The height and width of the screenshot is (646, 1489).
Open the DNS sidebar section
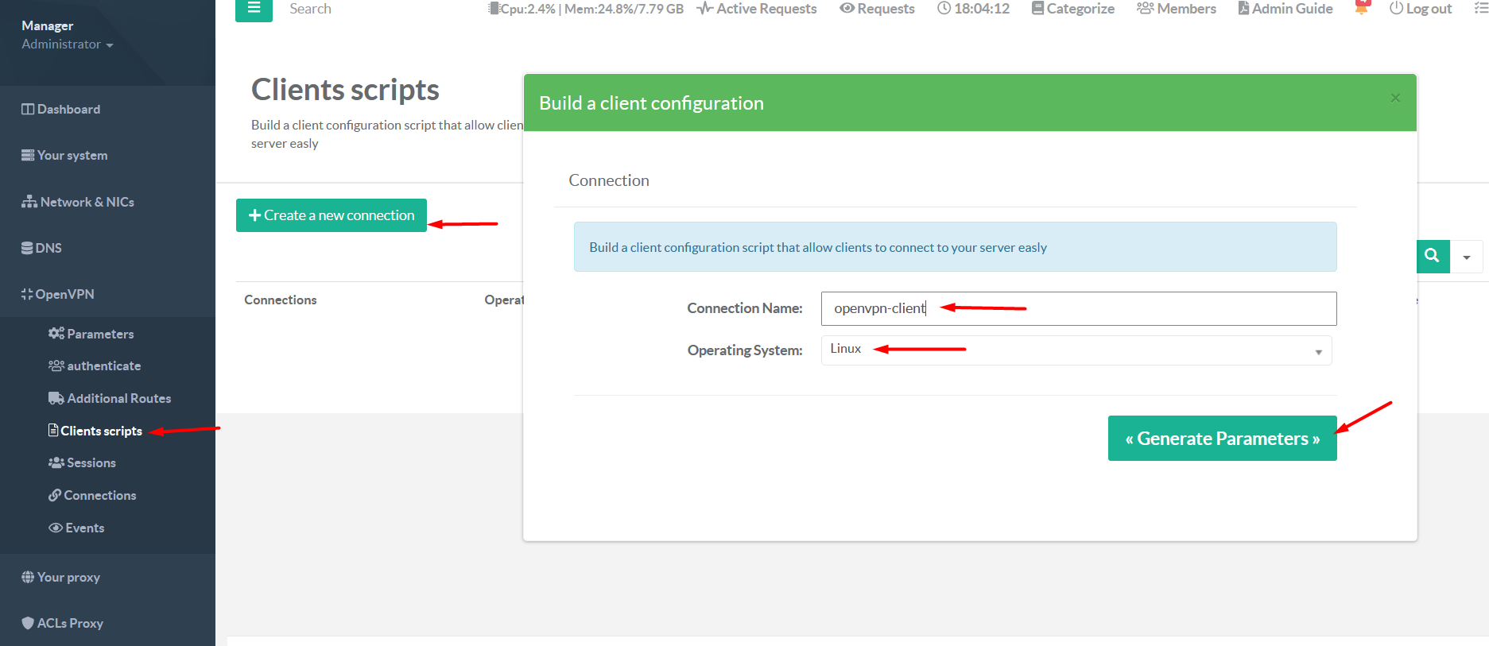[x=41, y=248]
